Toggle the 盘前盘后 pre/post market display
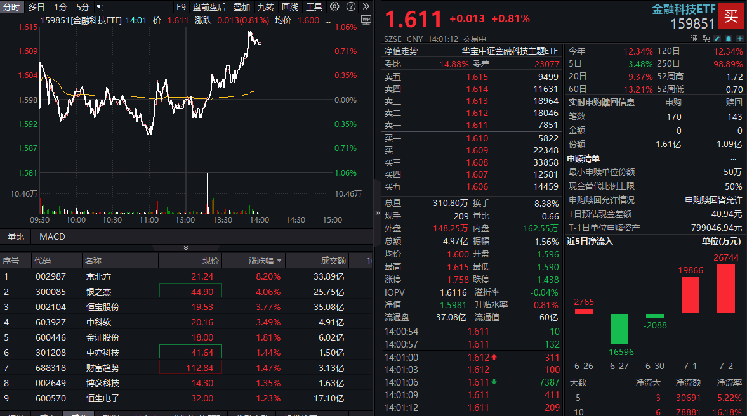Screen dimensions: 747x416 [209, 6]
